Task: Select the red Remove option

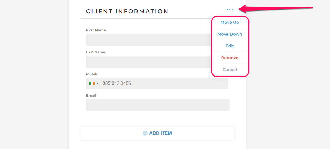Action: [x=230, y=58]
